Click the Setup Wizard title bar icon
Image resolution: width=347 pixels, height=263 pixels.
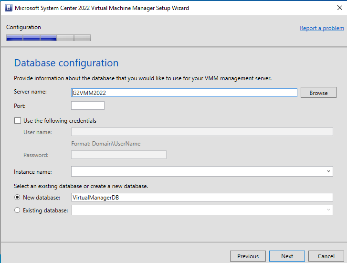(x=8, y=8)
